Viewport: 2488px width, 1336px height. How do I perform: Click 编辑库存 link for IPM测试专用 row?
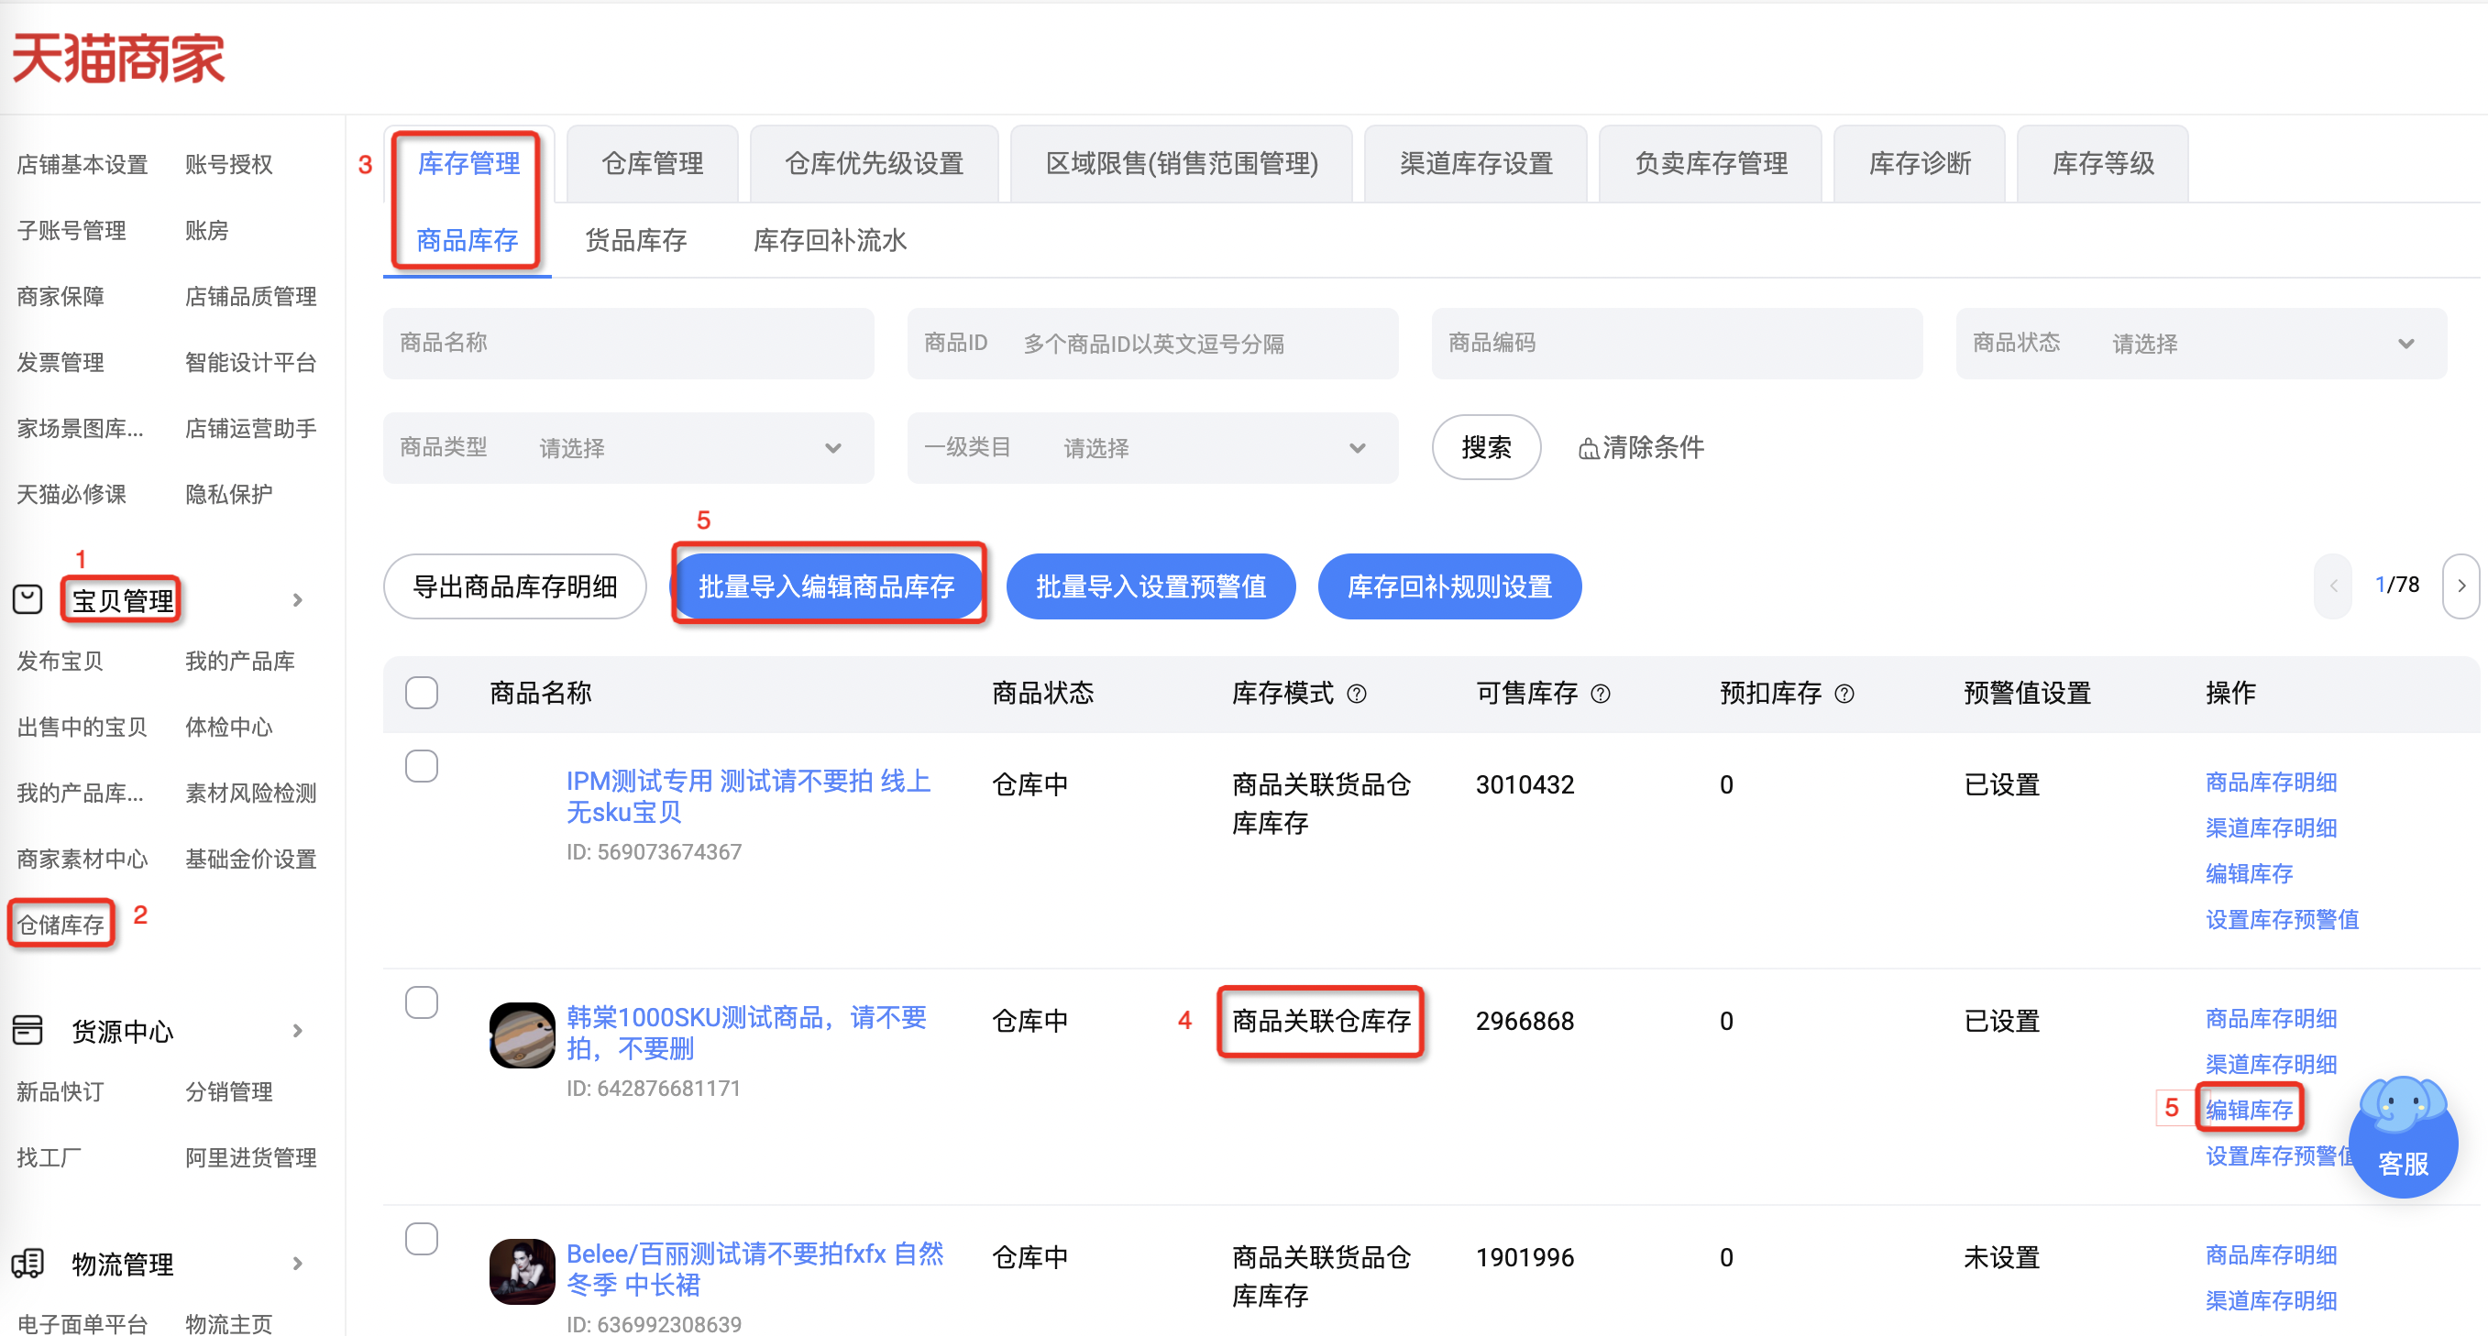click(x=2249, y=873)
